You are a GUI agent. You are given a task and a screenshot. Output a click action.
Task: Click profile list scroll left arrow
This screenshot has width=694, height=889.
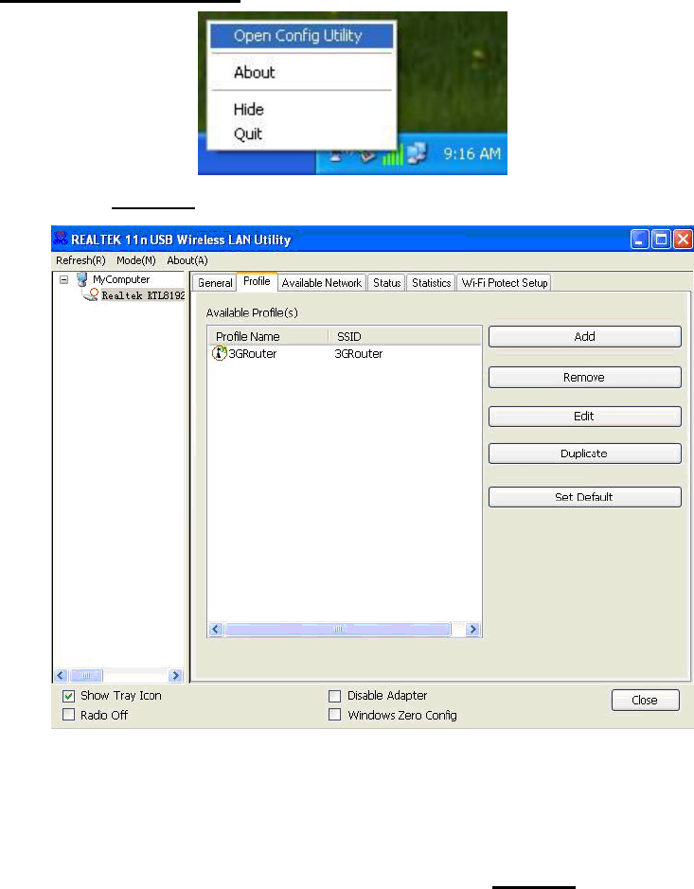pyautogui.click(x=215, y=629)
